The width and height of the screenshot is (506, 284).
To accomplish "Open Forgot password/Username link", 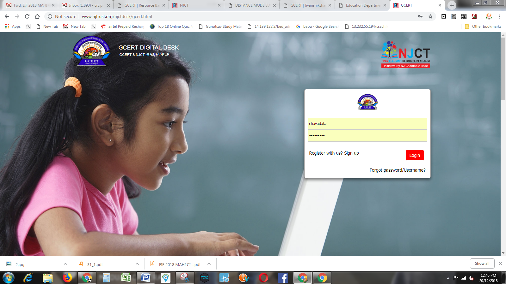I will (x=398, y=170).
